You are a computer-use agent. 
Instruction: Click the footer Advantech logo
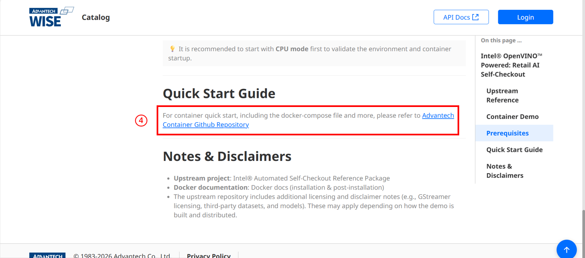pos(47,256)
